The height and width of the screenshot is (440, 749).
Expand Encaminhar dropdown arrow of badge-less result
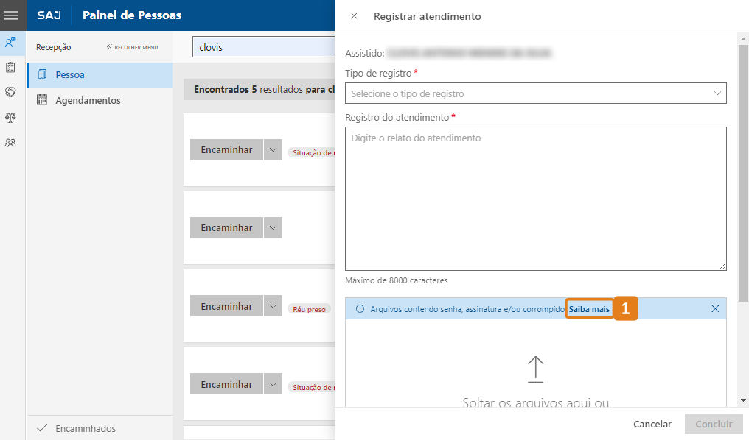coord(273,228)
